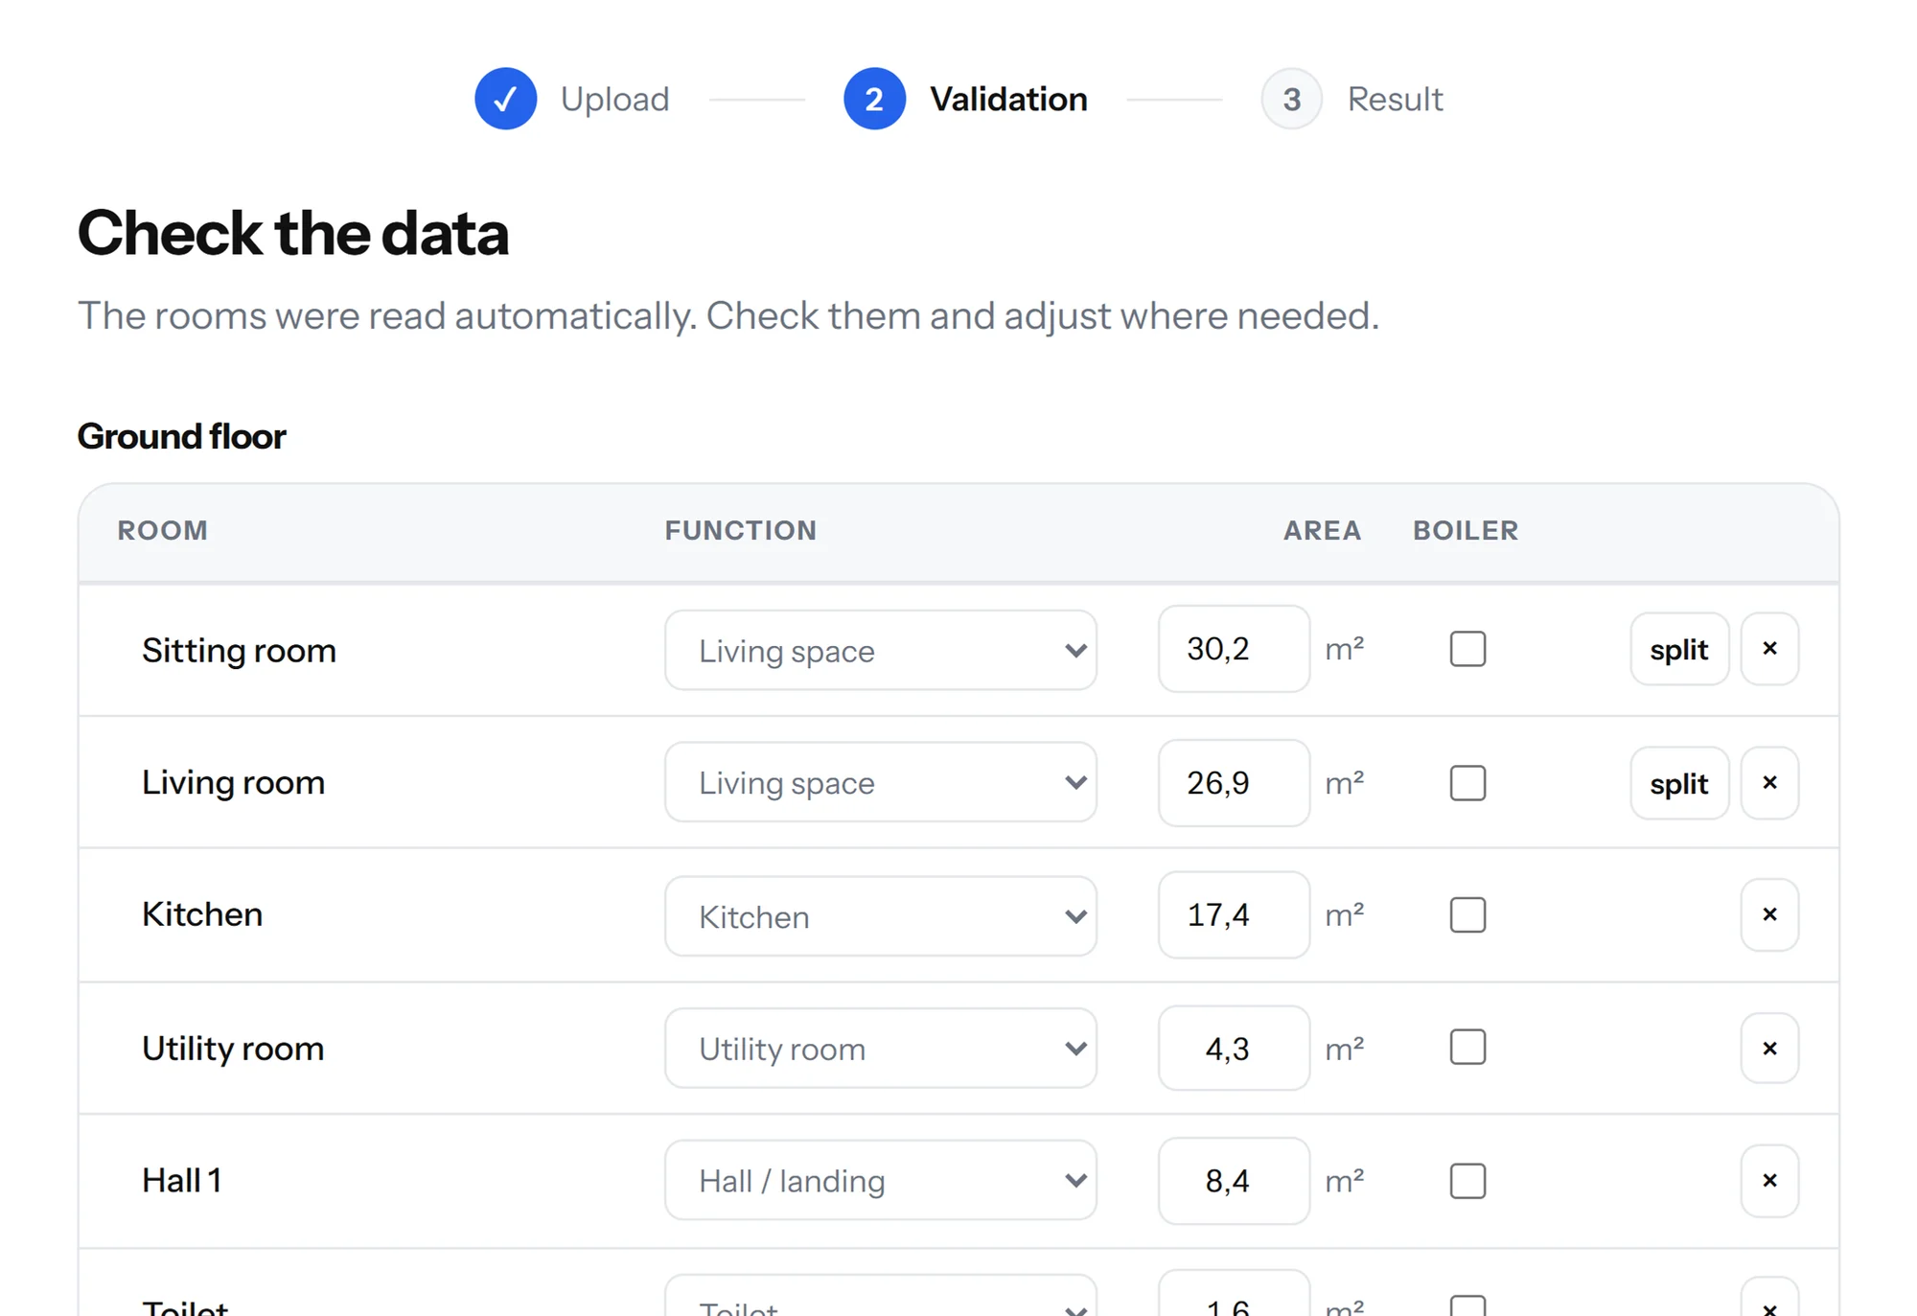Open the Hall / landing function dropdown

click(881, 1180)
